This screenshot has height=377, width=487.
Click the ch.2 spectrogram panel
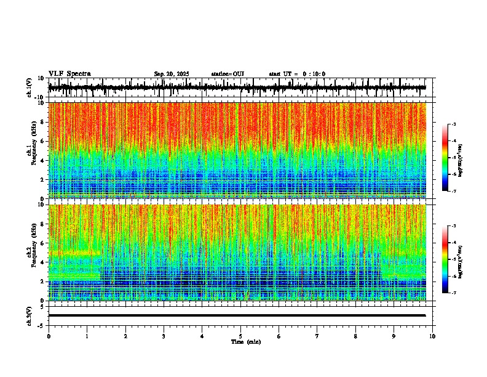pyautogui.click(x=237, y=253)
